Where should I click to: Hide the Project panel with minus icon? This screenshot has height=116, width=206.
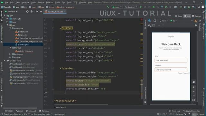pyautogui.click(x=41, y=12)
